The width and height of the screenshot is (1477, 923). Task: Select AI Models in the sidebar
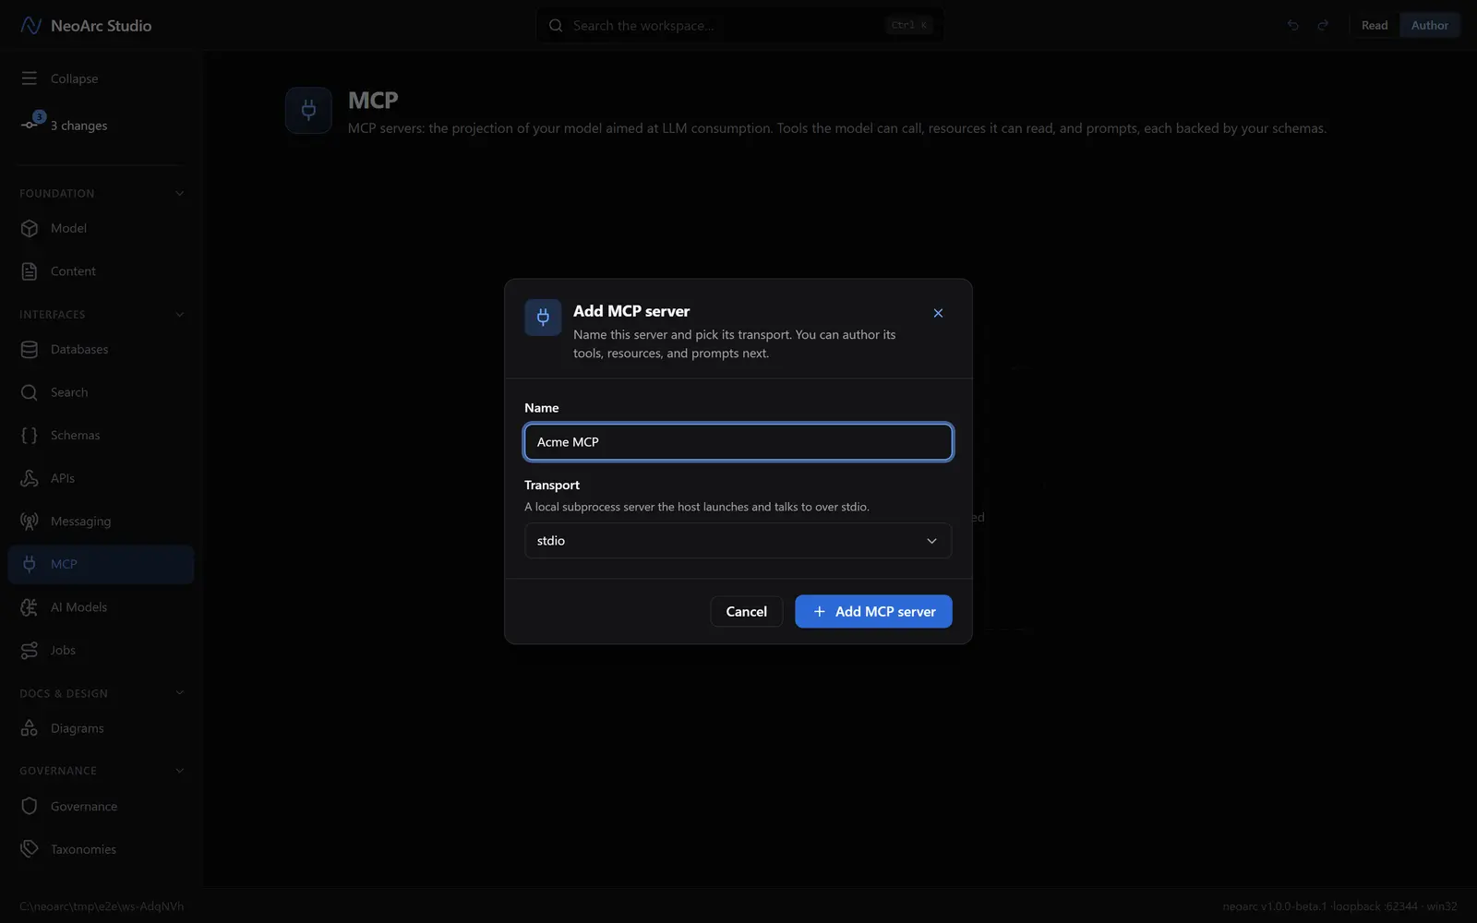point(101,607)
